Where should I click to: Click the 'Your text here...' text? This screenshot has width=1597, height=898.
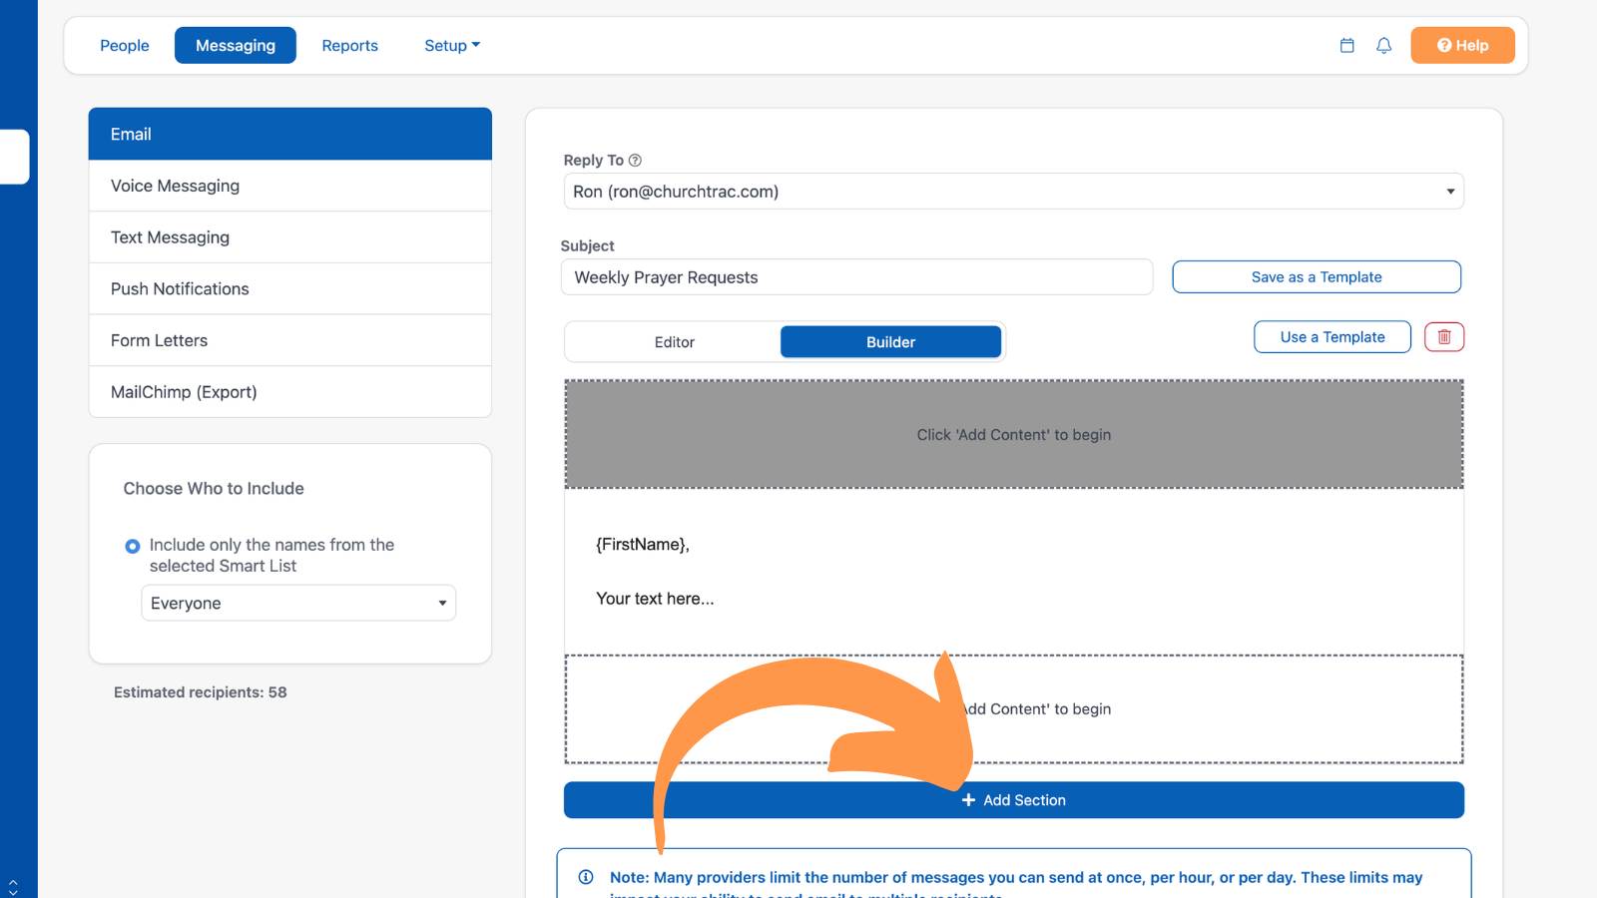(655, 599)
